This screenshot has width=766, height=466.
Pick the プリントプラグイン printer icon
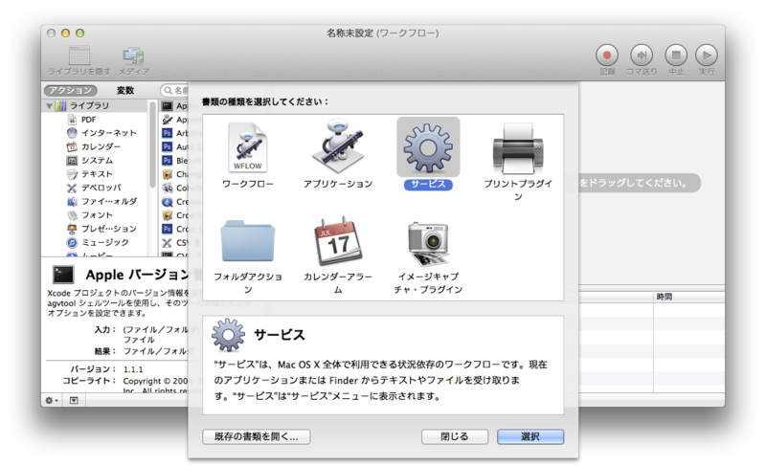pyautogui.click(x=518, y=148)
